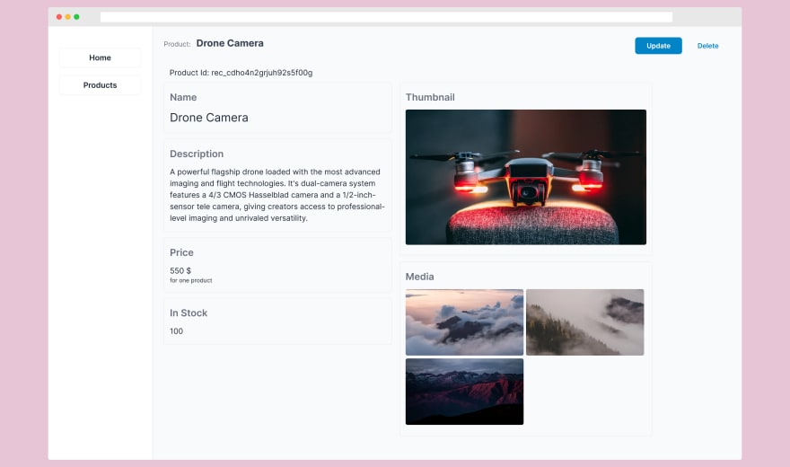This screenshot has height=467, width=790.
Task: Click the red close window dot
Action: point(59,17)
